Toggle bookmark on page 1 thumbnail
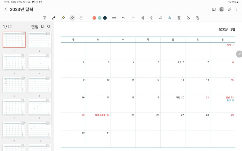This screenshot has height=151, width=242. click(22, 33)
